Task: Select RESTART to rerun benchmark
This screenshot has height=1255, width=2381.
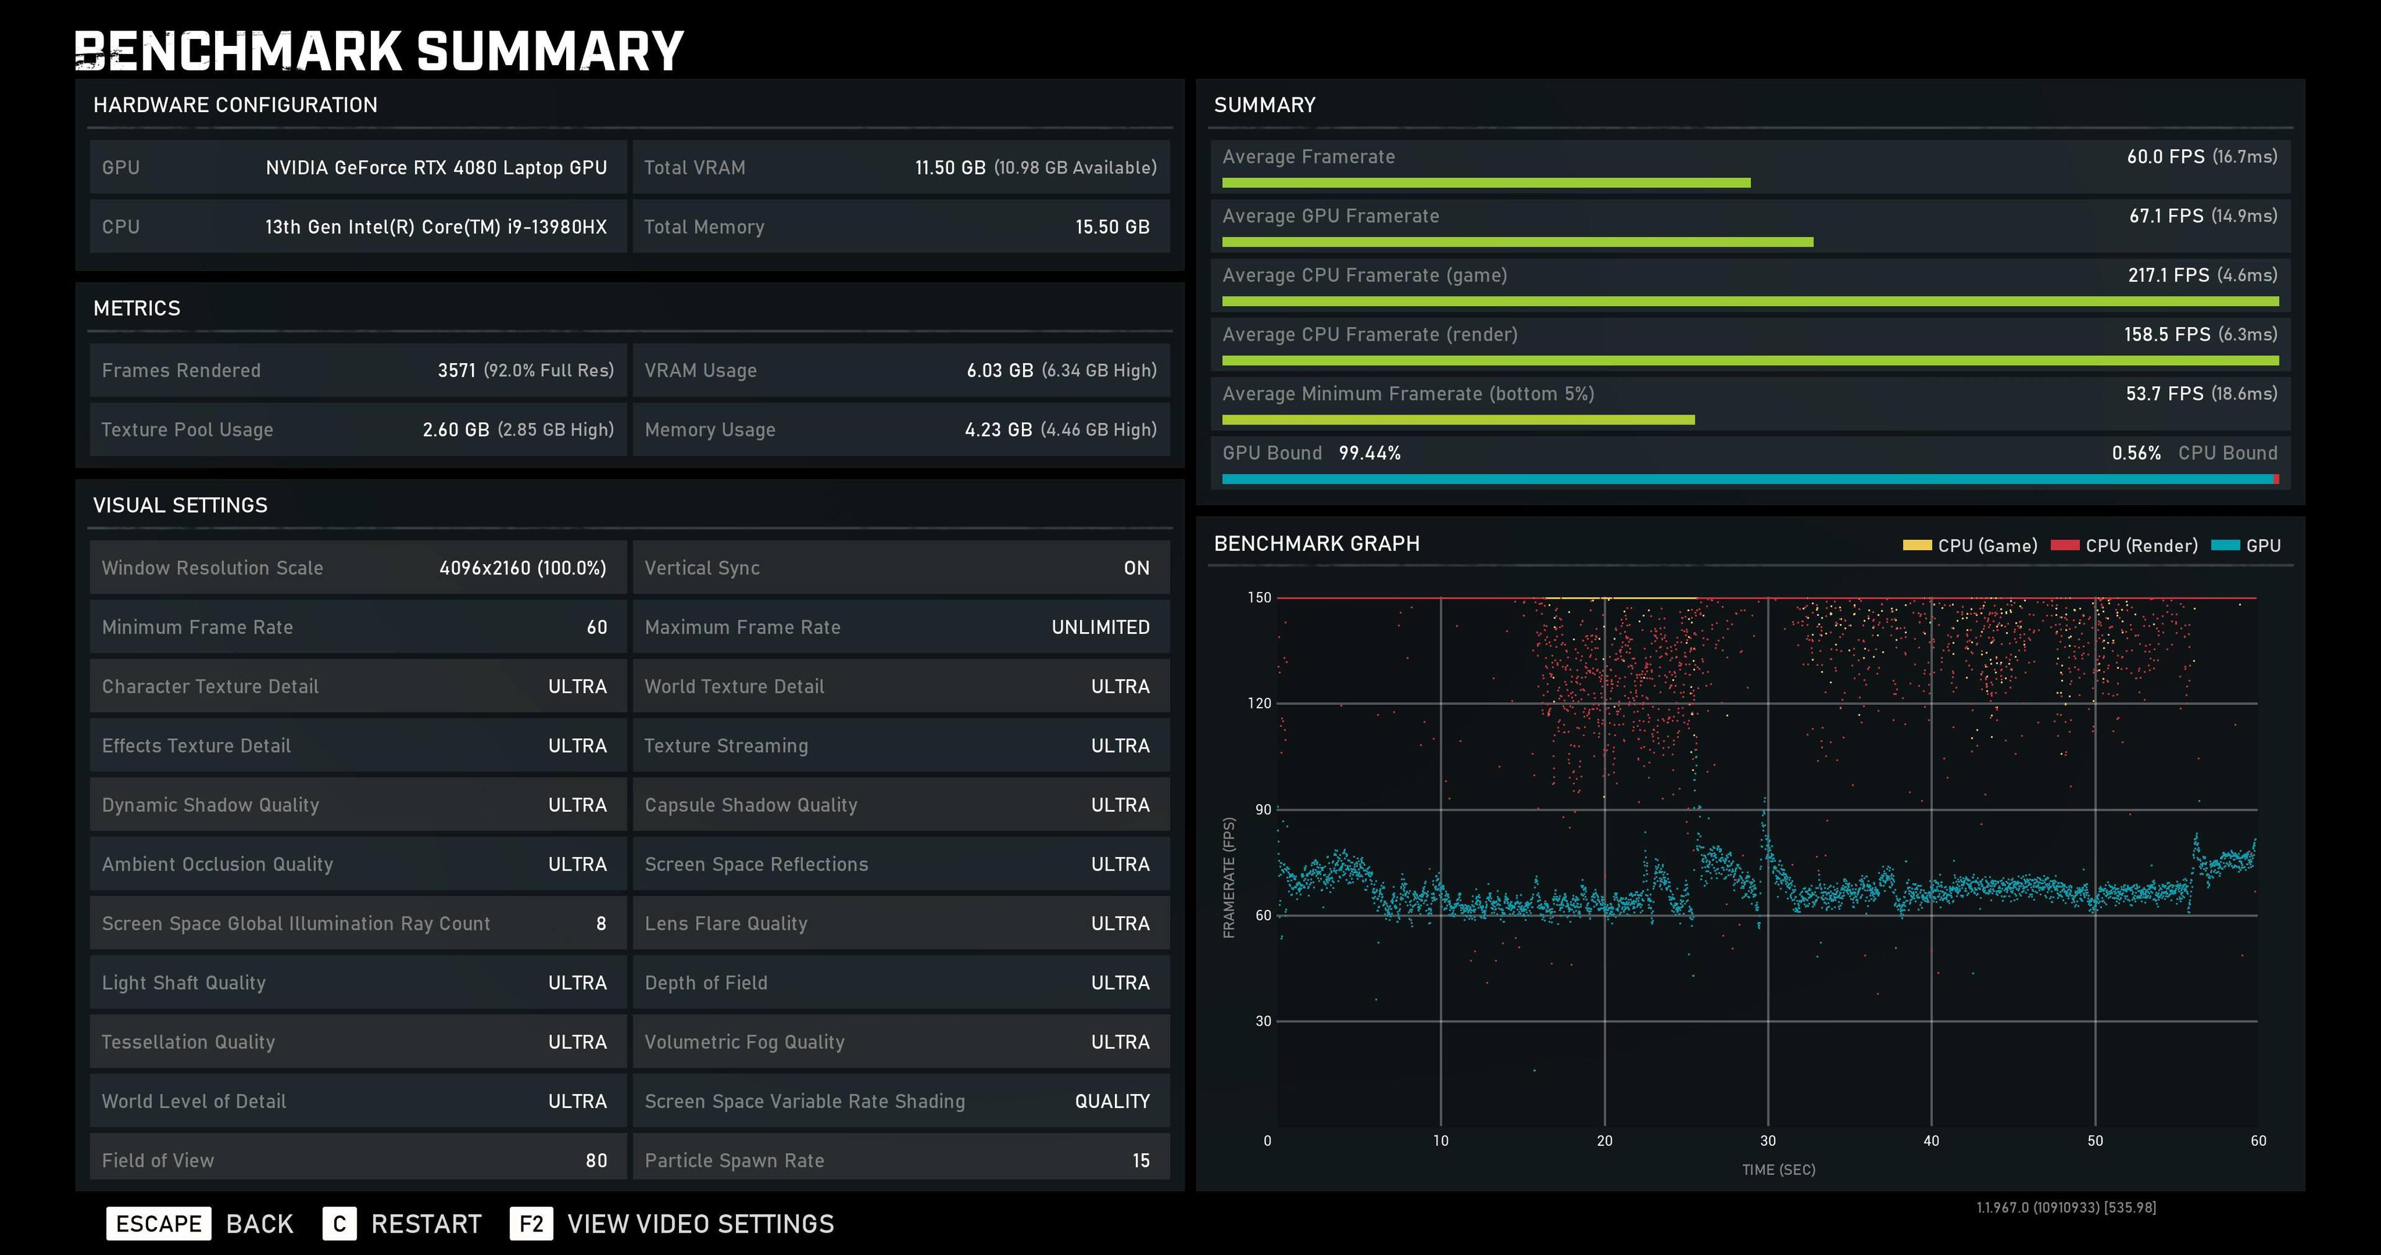Action: [x=426, y=1223]
